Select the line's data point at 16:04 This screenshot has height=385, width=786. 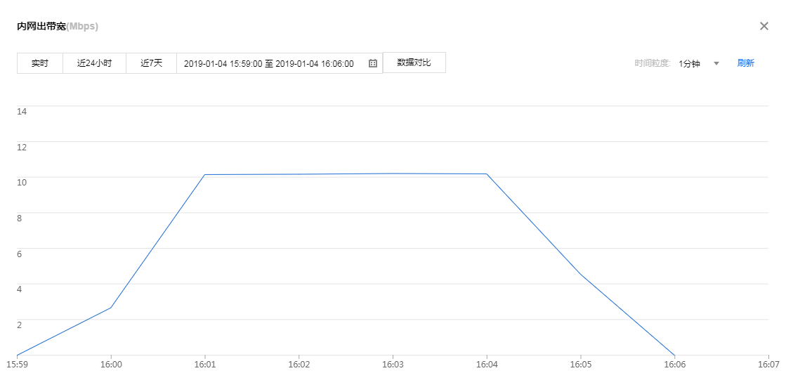coord(487,174)
